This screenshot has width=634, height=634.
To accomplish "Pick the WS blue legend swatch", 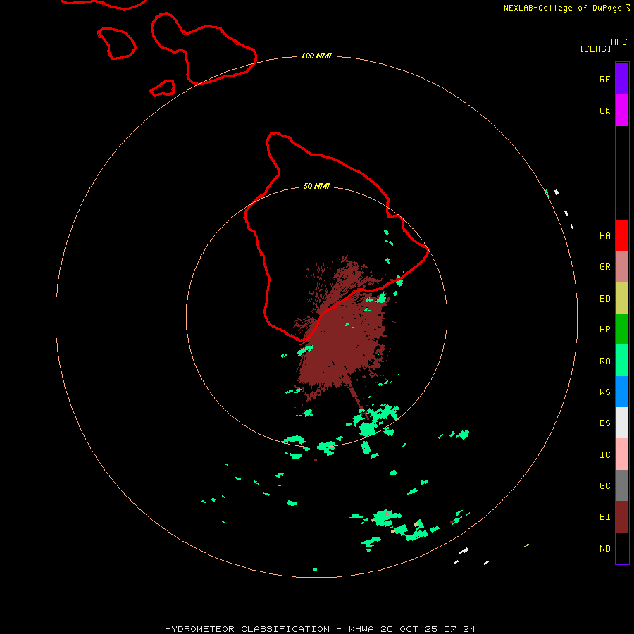I will pyautogui.click(x=622, y=392).
